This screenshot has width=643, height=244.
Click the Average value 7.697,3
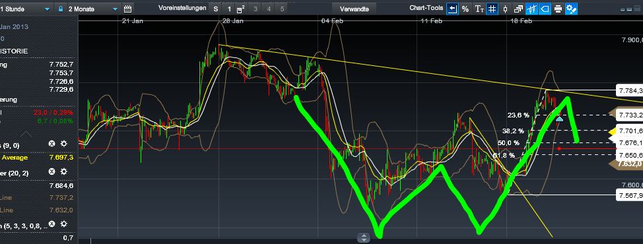[x=61, y=158]
